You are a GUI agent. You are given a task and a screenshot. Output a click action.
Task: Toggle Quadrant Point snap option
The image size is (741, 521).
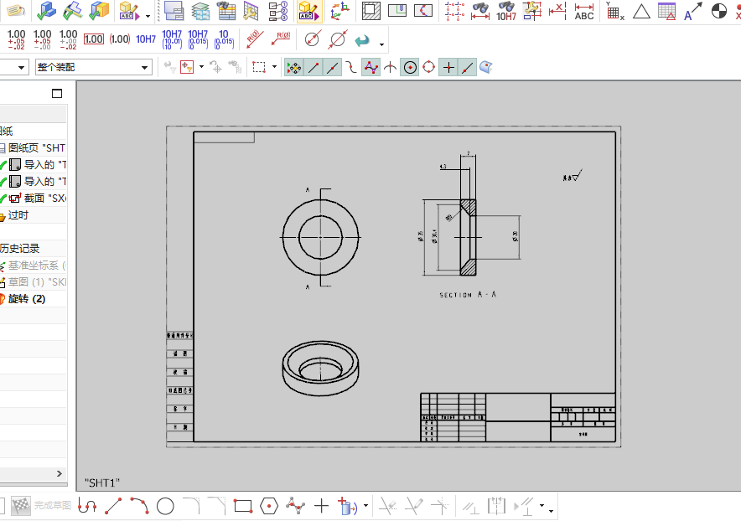click(x=428, y=67)
